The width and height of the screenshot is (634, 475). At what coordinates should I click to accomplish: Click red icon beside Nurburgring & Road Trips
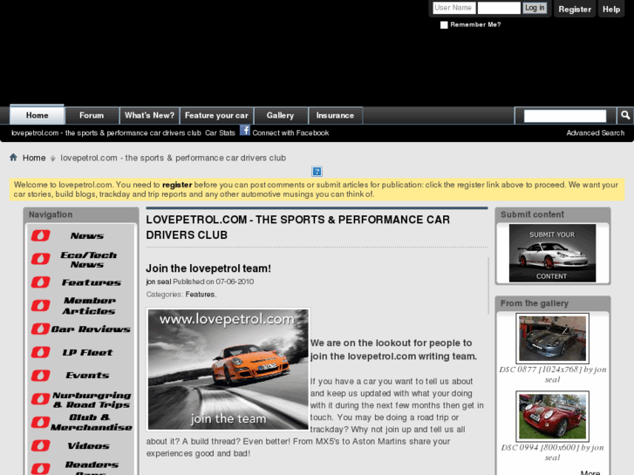[x=40, y=399]
